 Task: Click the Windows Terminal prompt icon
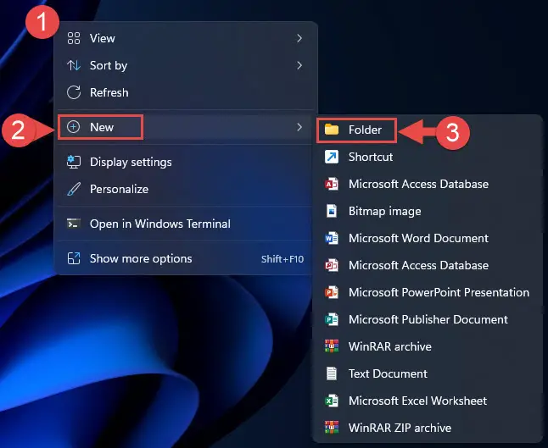[x=74, y=224]
